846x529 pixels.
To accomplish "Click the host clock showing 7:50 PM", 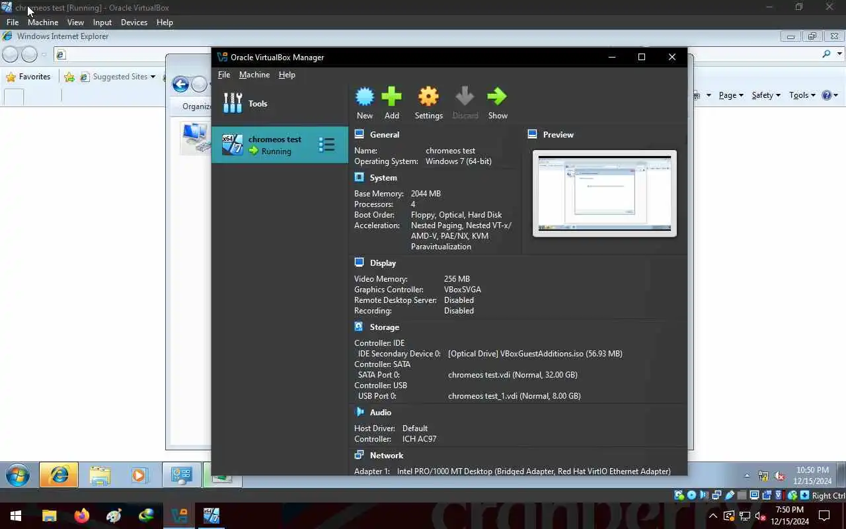I will click(789, 515).
